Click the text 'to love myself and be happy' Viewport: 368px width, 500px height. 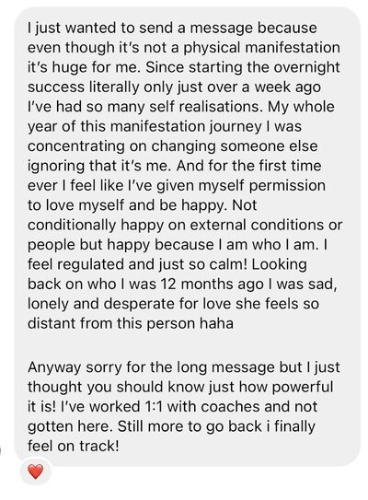[128, 205]
